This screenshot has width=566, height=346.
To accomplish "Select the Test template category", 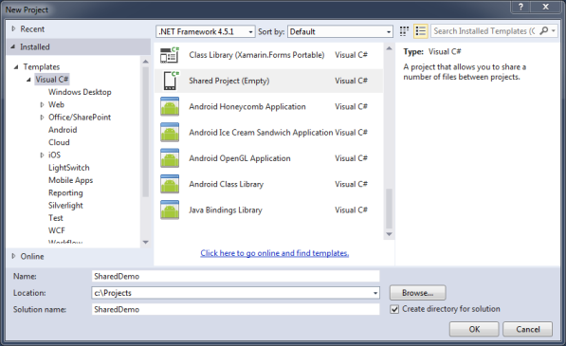I will pyautogui.click(x=56, y=218).
